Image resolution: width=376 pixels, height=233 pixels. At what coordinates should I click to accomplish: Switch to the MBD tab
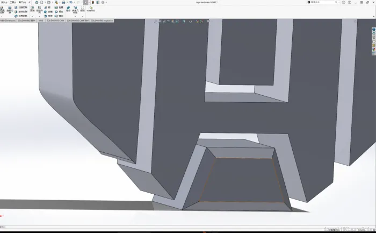[41, 20]
